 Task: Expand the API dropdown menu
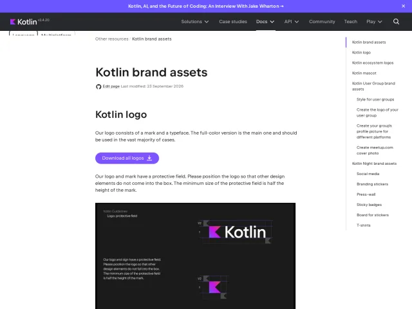pyautogui.click(x=292, y=21)
